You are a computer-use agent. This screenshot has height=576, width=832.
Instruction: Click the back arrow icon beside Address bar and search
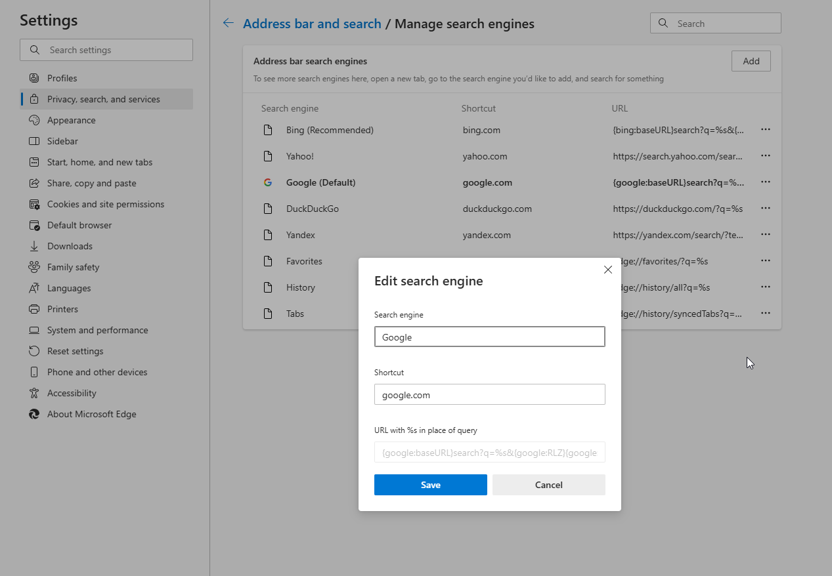(x=228, y=24)
